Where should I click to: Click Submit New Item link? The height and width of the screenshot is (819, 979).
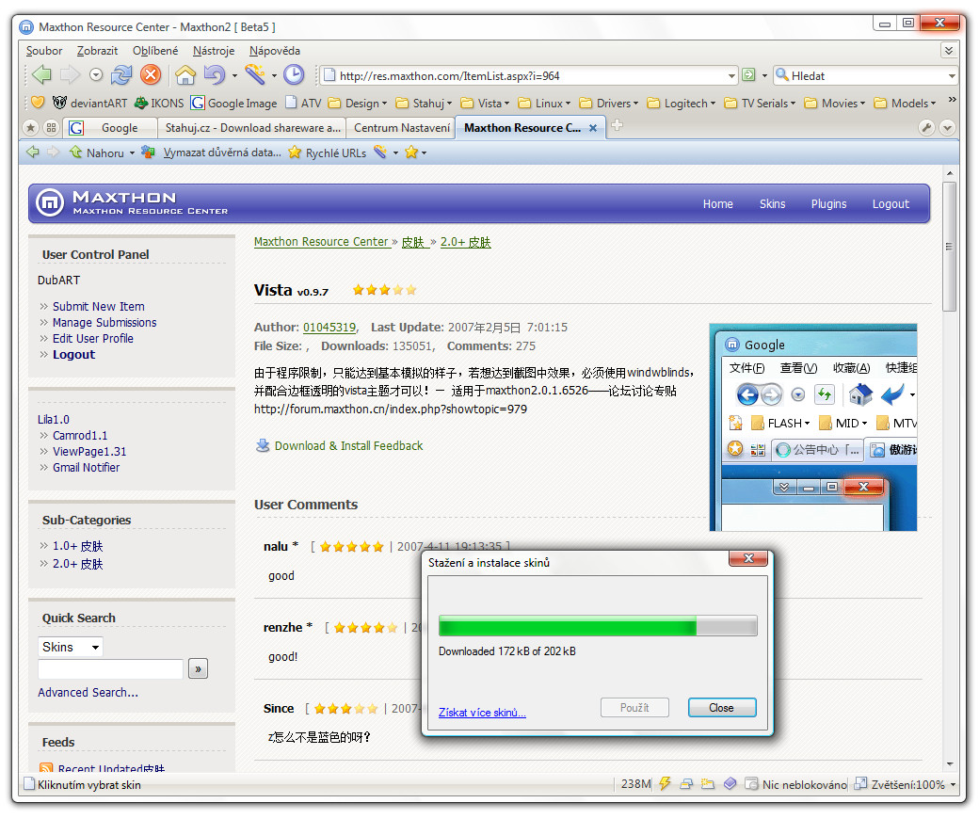click(99, 307)
